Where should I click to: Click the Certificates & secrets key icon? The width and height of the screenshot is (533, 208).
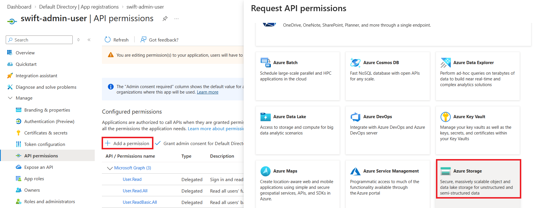click(19, 133)
